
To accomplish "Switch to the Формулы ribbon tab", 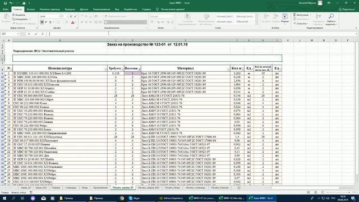I will click(70, 10).
